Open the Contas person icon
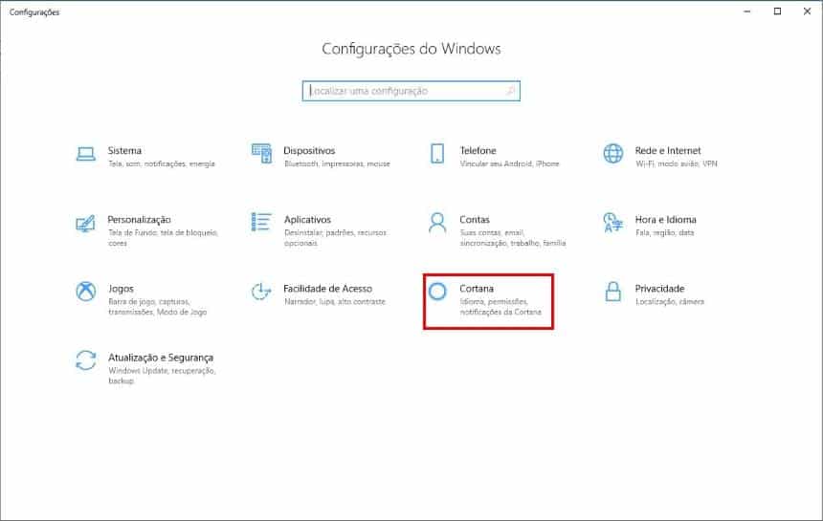The height and width of the screenshot is (521, 823). (x=437, y=223)
